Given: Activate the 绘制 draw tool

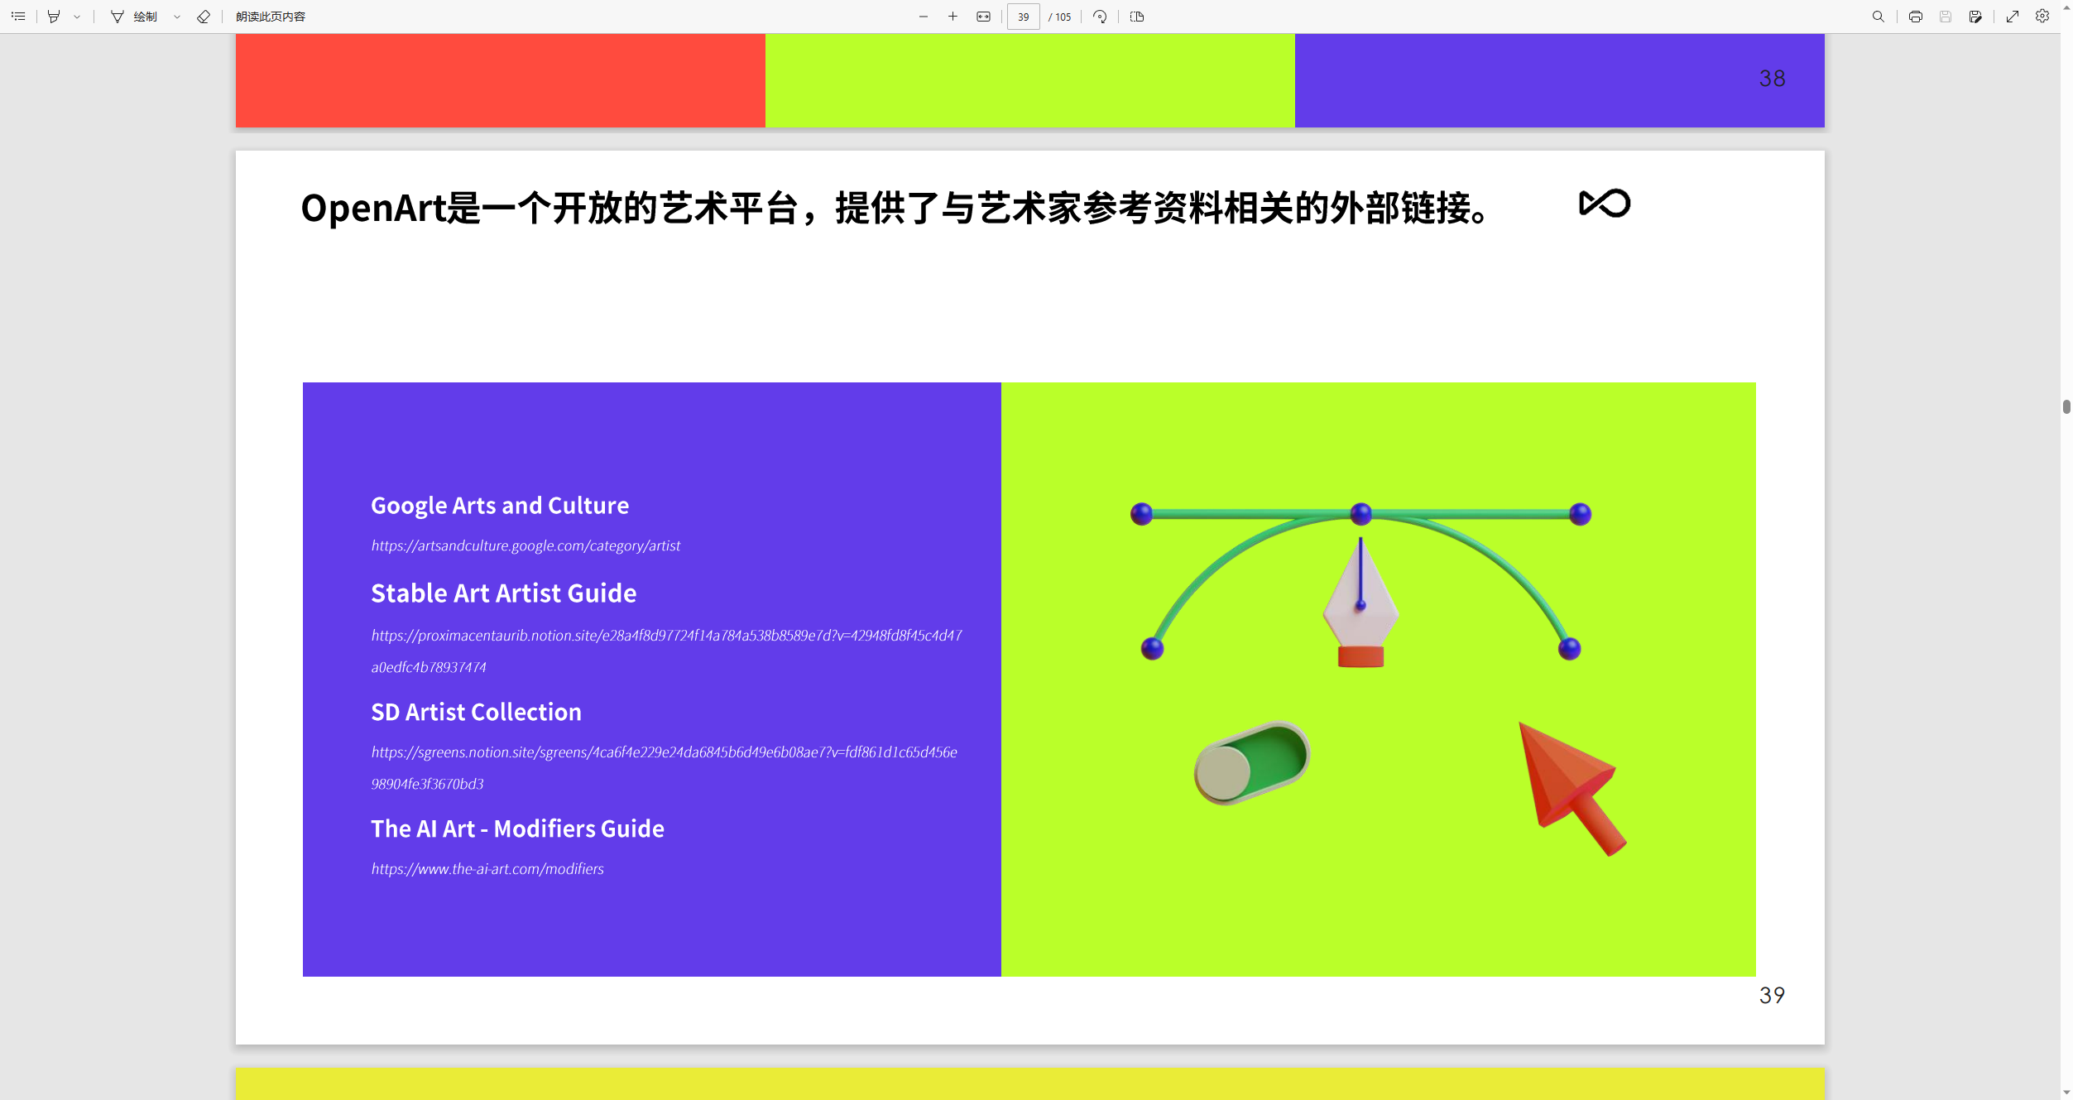Looking at the screenshot, I should coord(135,17).
